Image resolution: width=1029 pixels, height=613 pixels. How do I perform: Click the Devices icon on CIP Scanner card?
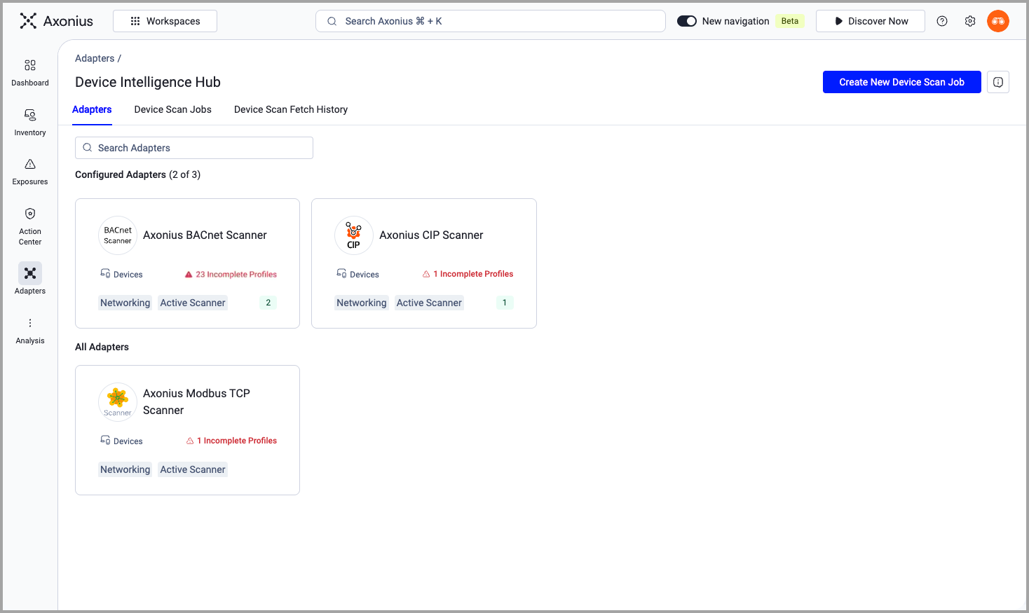coord(341,273)
